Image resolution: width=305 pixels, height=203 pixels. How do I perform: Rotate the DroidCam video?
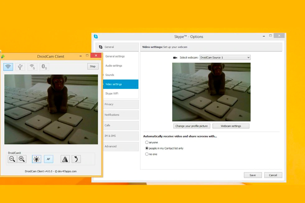tap(76, 159)
